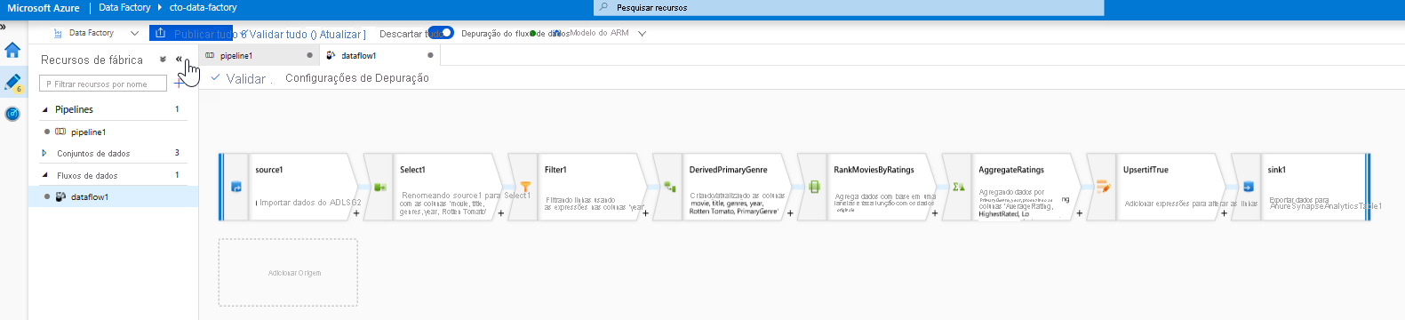Collapse Recursos de fábrica panel with double-left chevron

point(179,60)
